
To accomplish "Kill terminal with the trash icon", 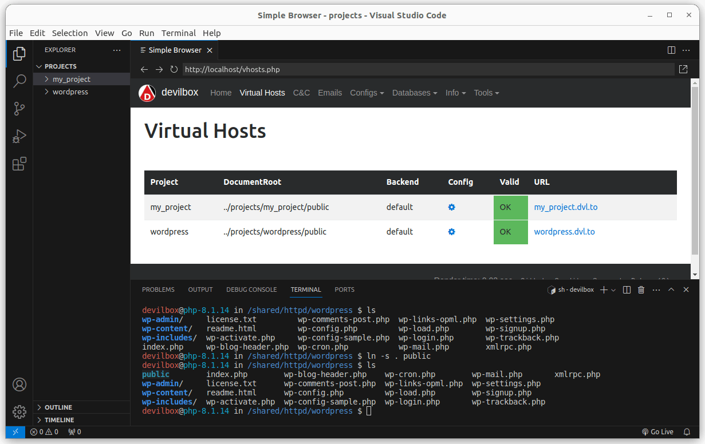I will [641, 290].
